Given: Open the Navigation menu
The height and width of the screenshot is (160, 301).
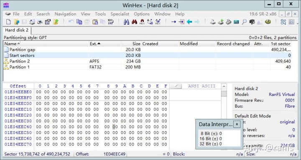Looking at the screenshot, I should click(66, 14).
